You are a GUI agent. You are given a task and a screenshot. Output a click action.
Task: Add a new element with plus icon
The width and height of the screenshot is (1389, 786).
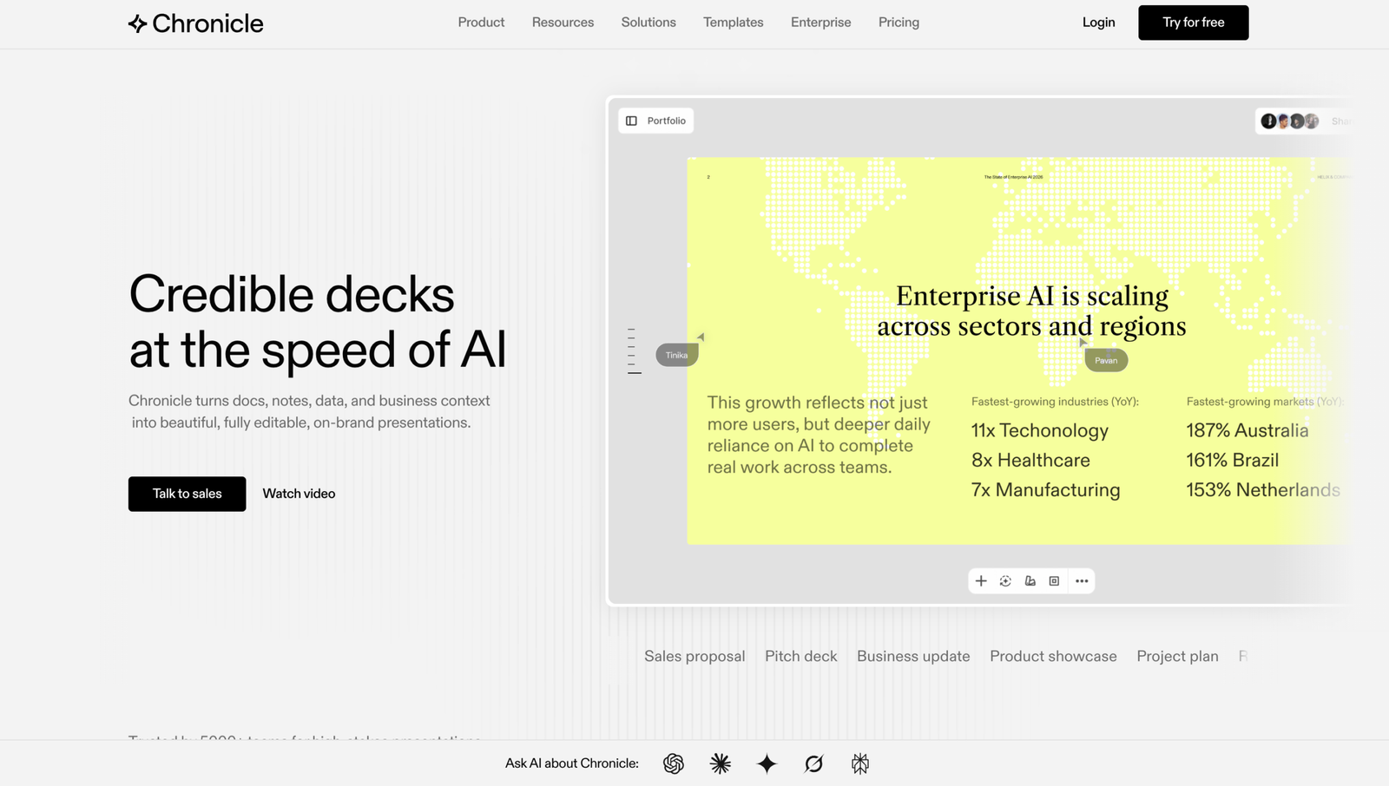click(x=981, y=581)
